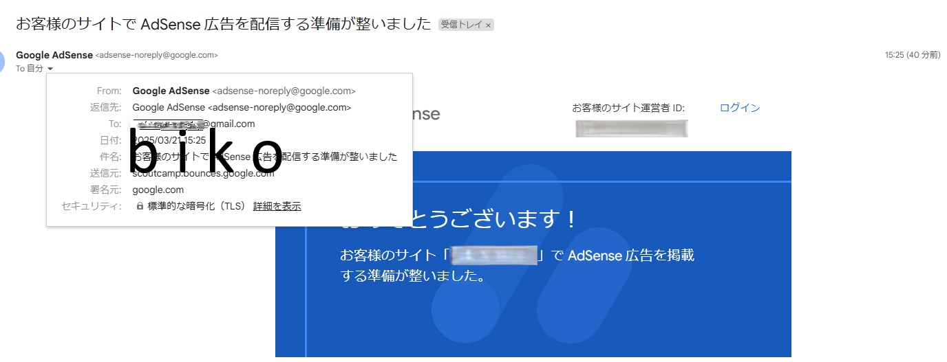947x362 pixels.
Task: Click the TLS lock icon
Action: point(140,206)
